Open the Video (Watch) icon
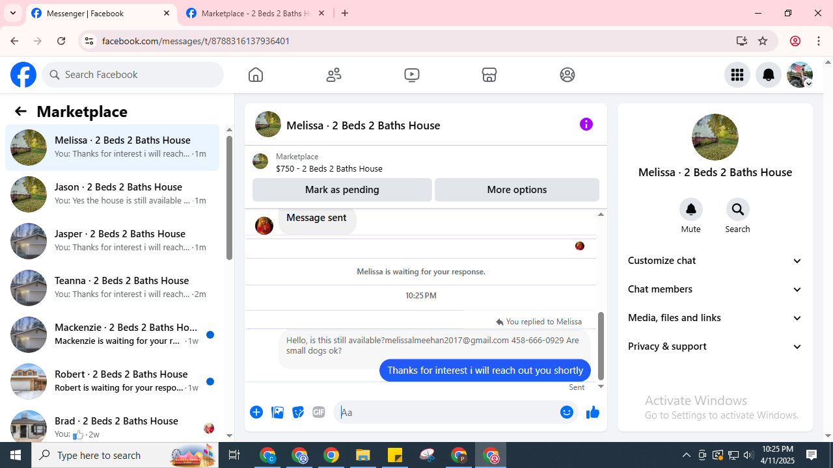The image size is (833, 468). pyautogui.click(x=412, y=75)
